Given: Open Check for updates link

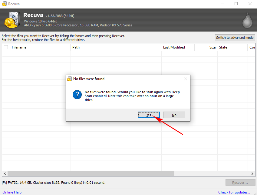Looking at the screenshot, I should click(234, 192).
